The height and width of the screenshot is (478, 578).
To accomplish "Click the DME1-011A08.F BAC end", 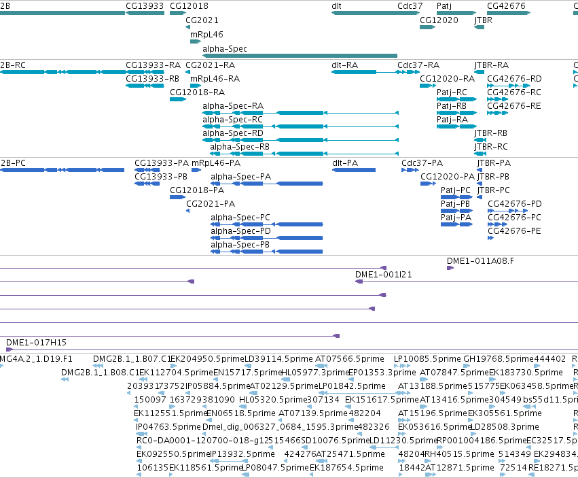I will coord(450,268).
